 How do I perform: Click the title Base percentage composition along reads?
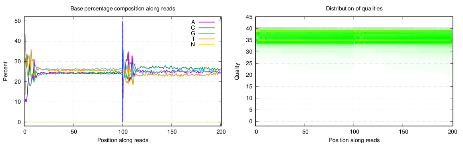(x=123, y=9)
